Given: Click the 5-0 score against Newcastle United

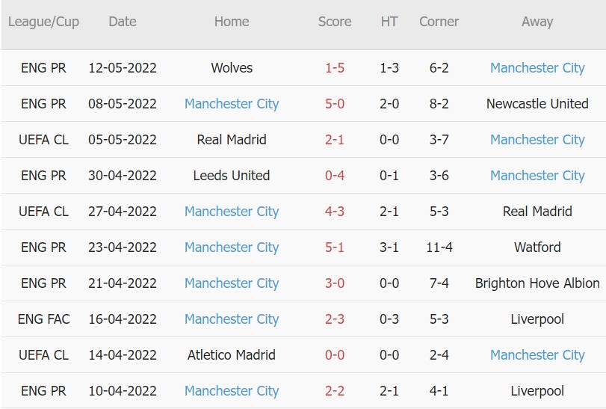Looking at the screenshot, I should [335, 104].
